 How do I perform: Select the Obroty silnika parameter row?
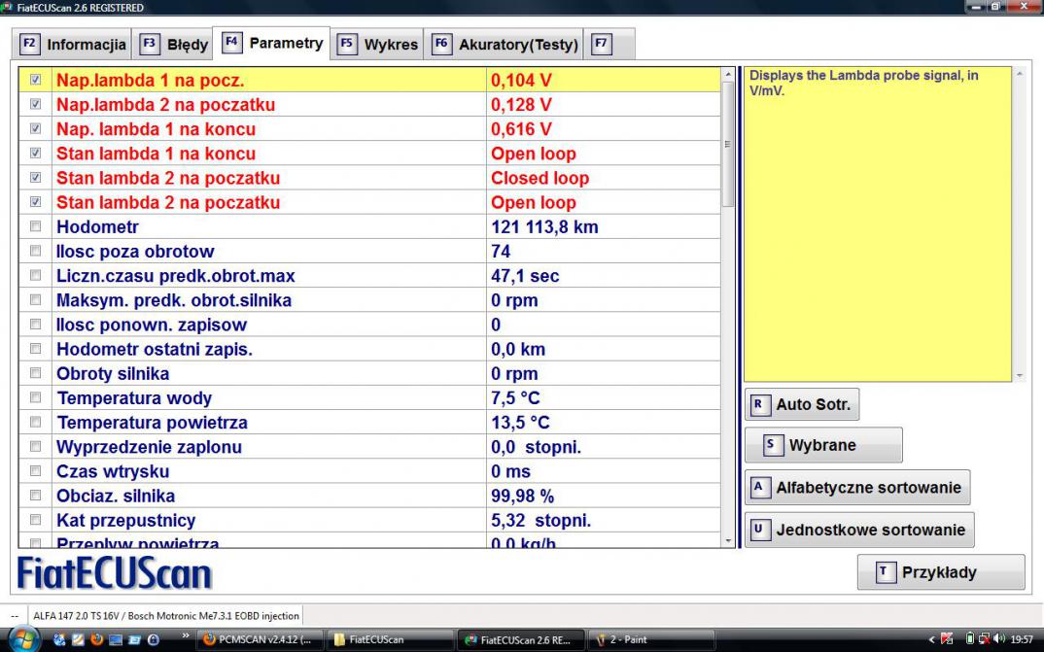click(113, 373)
